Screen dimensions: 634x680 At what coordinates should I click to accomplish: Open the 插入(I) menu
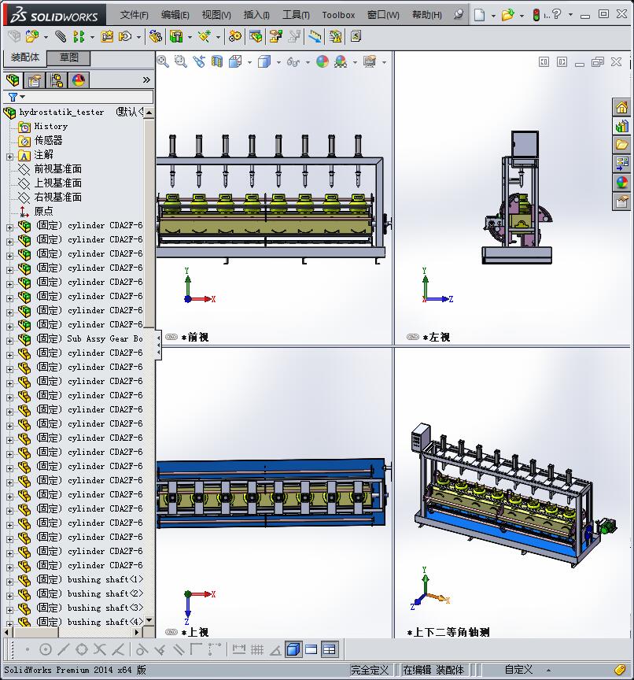tap(256, 15)
